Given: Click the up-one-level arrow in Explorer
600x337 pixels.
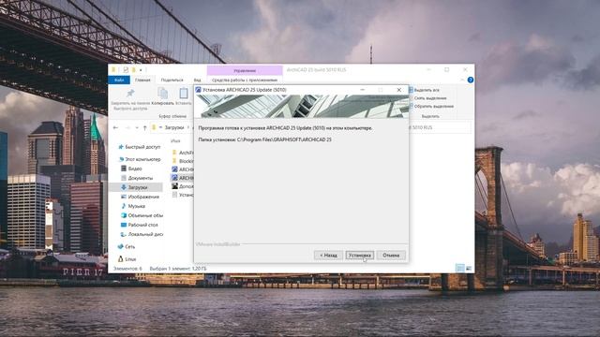Looking at the screenshot, I should (144, 127).
